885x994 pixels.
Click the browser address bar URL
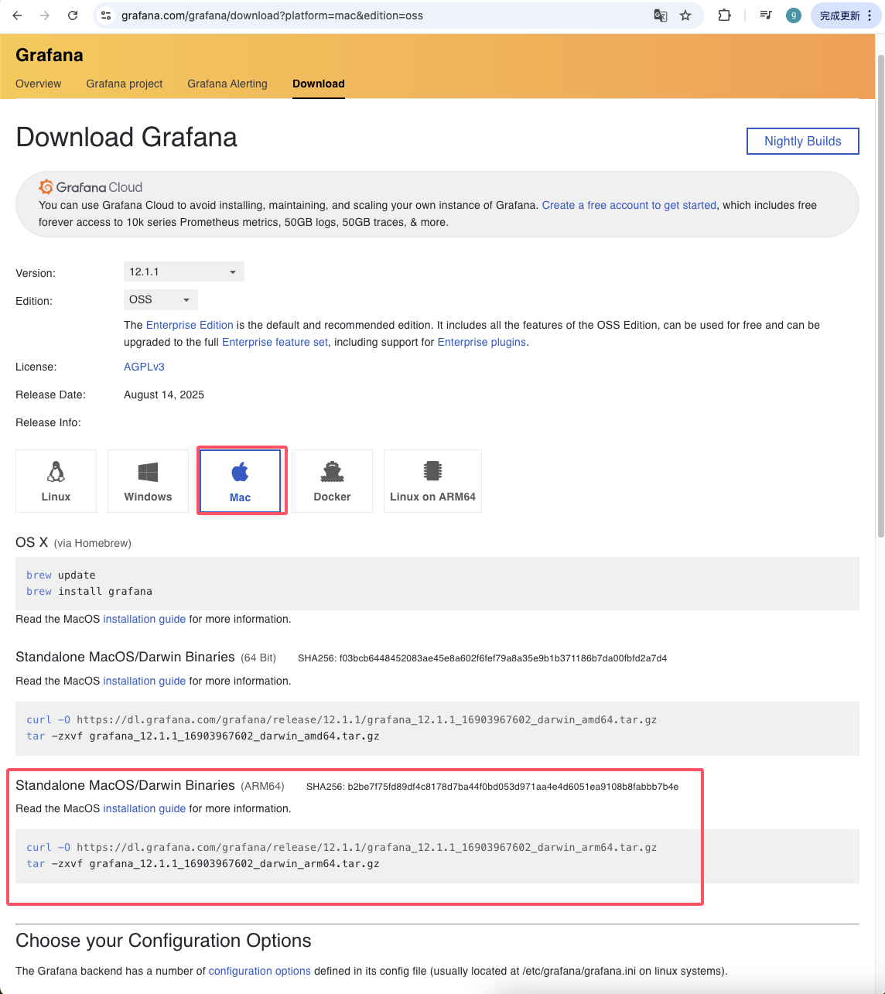(x=272, y=15)
